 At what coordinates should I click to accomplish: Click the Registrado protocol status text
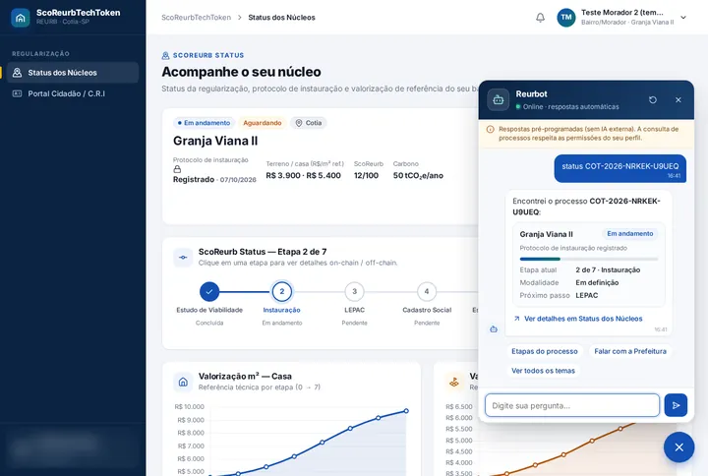194,179
